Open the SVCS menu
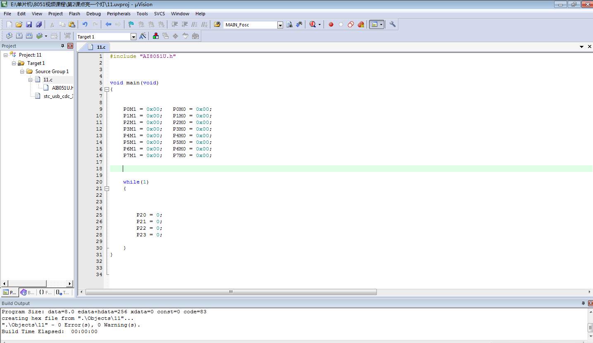The height and width of the screenshot is (343, 593). click(160, 14)
